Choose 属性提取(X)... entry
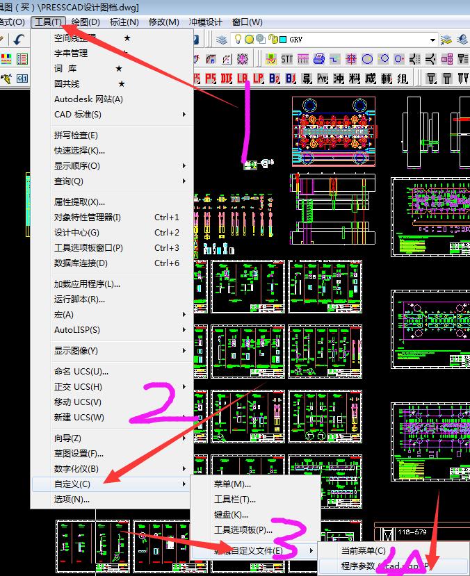Image resolution: width=470 pixels, height=576 pixels. pyautogui.click(x=113, y=202)
